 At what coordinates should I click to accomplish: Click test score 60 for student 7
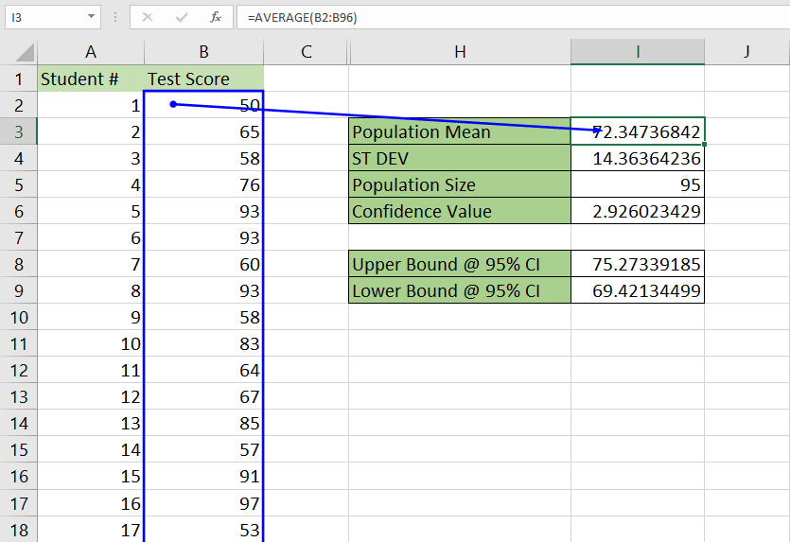(203, 264)
